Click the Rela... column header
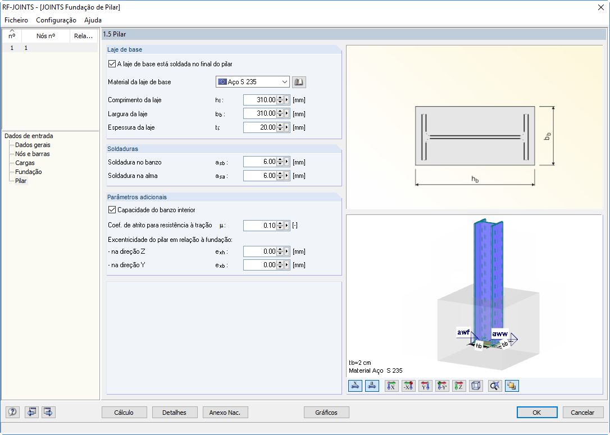610x435 pixels. (x=84, y=36)
